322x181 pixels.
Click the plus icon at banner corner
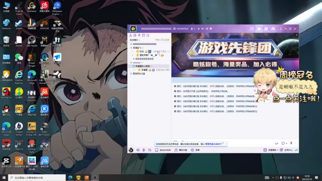pos(297,35)
